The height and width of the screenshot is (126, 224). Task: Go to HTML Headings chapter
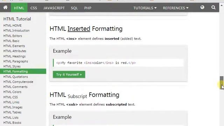click(14, 56)
